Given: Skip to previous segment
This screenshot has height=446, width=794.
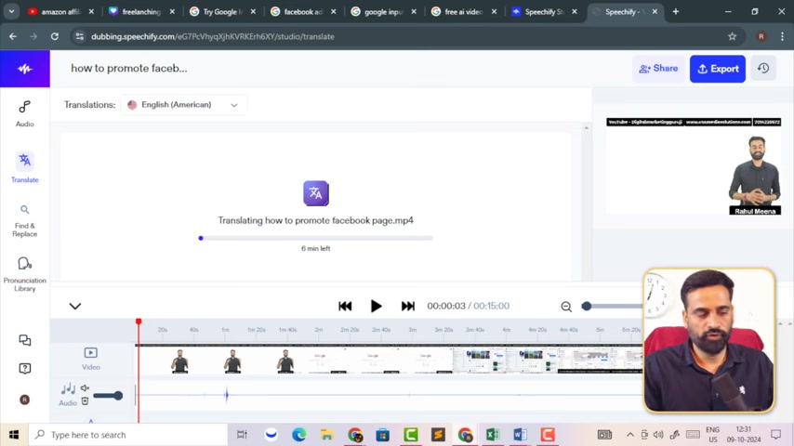Looking at the screenshot, I should click(345, 306).
